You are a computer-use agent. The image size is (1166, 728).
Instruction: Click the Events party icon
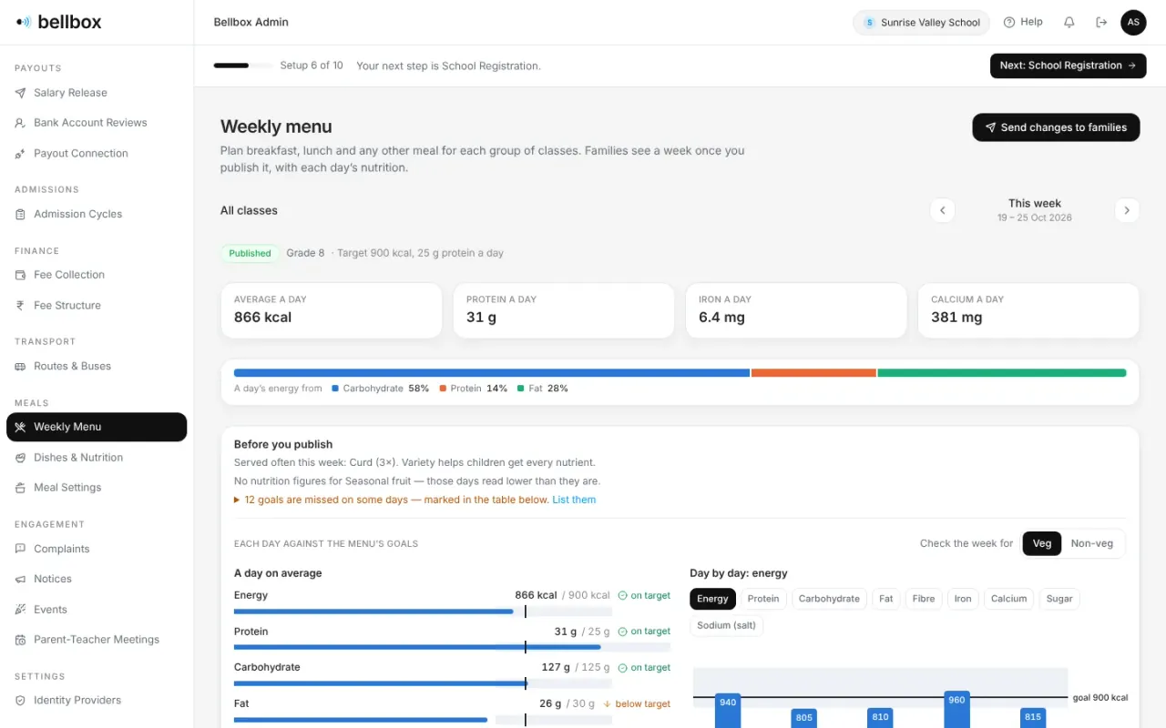coord(20,610)
